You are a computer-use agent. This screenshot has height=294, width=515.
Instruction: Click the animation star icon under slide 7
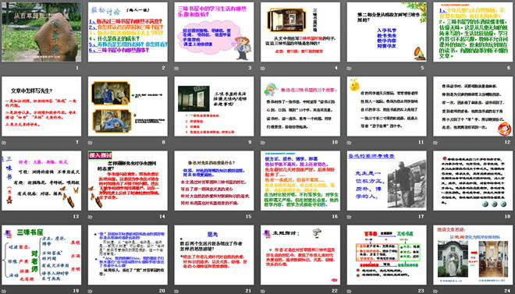[x=4, y=143]
